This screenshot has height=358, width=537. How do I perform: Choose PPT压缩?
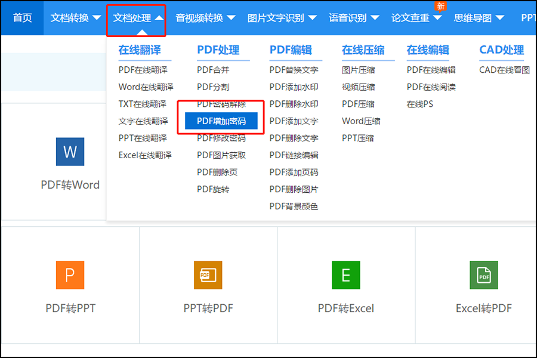point(357,138)
